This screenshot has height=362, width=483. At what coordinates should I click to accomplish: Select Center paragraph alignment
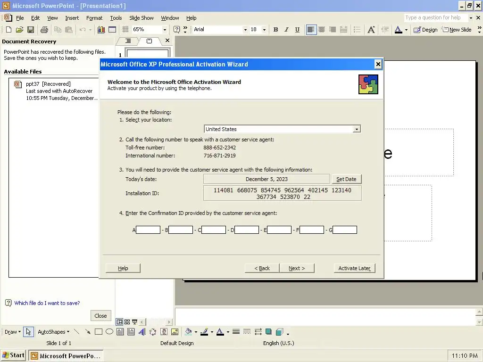[322, 30]
